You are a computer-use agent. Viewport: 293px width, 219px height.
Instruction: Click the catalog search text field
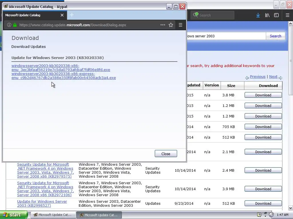pyautogui.click(x=226, y=36)
